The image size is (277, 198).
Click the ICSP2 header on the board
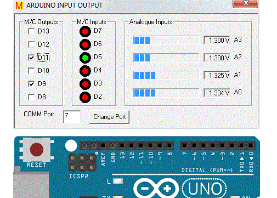click(x=82, y=162)
